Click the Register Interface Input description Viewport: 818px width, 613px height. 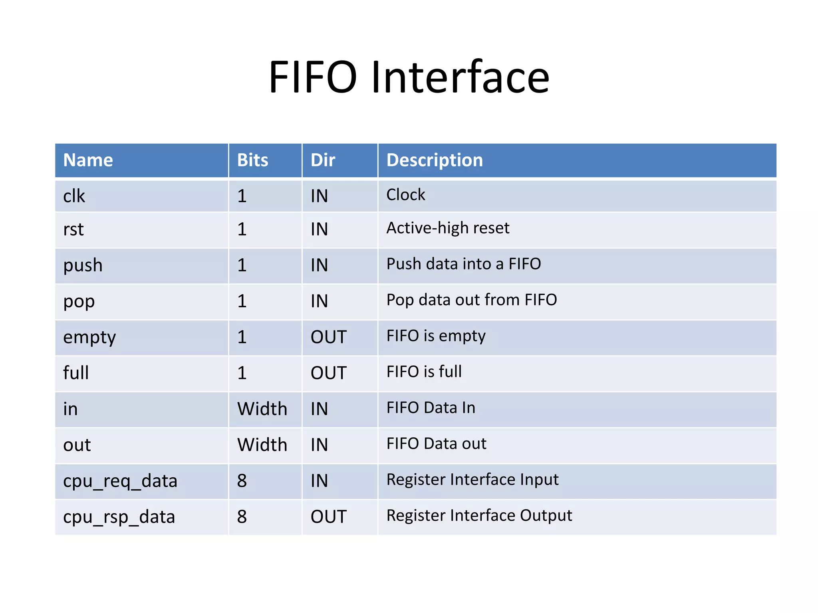pos(473,480)
